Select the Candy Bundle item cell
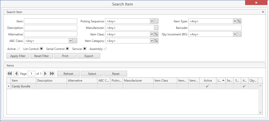 pyautogui.click(x=23, y=86)
